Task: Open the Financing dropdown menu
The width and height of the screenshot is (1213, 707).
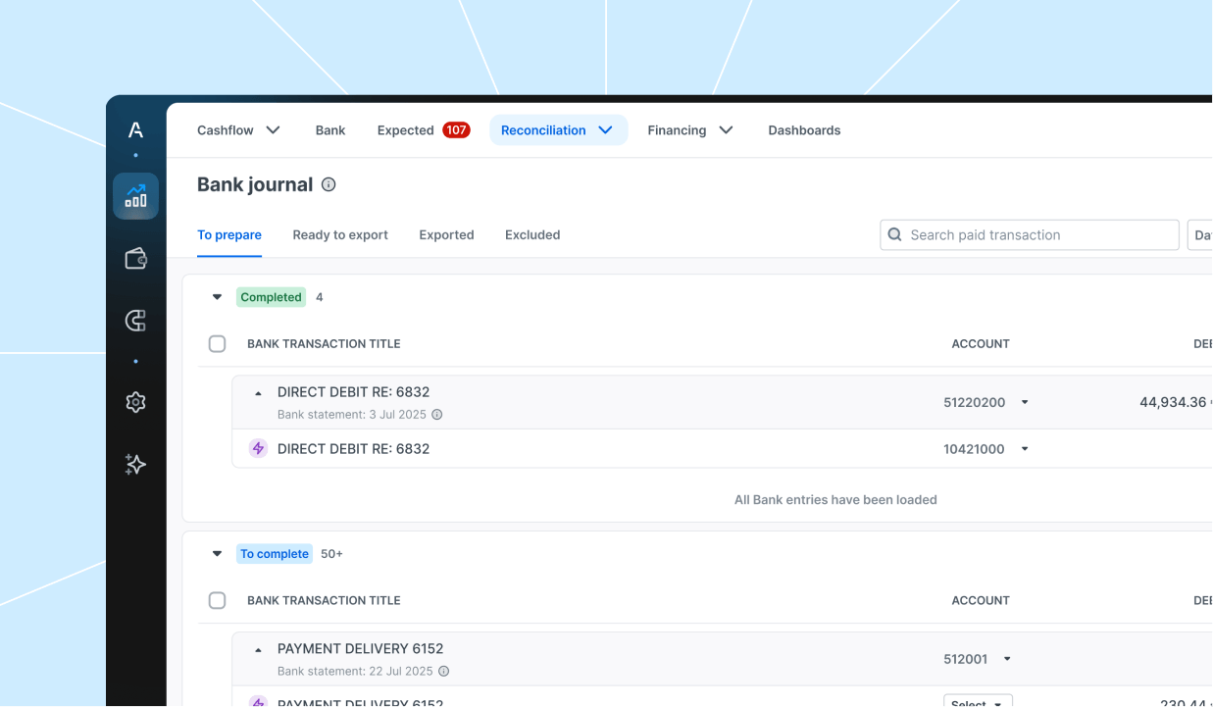Action: coord(690,130)
